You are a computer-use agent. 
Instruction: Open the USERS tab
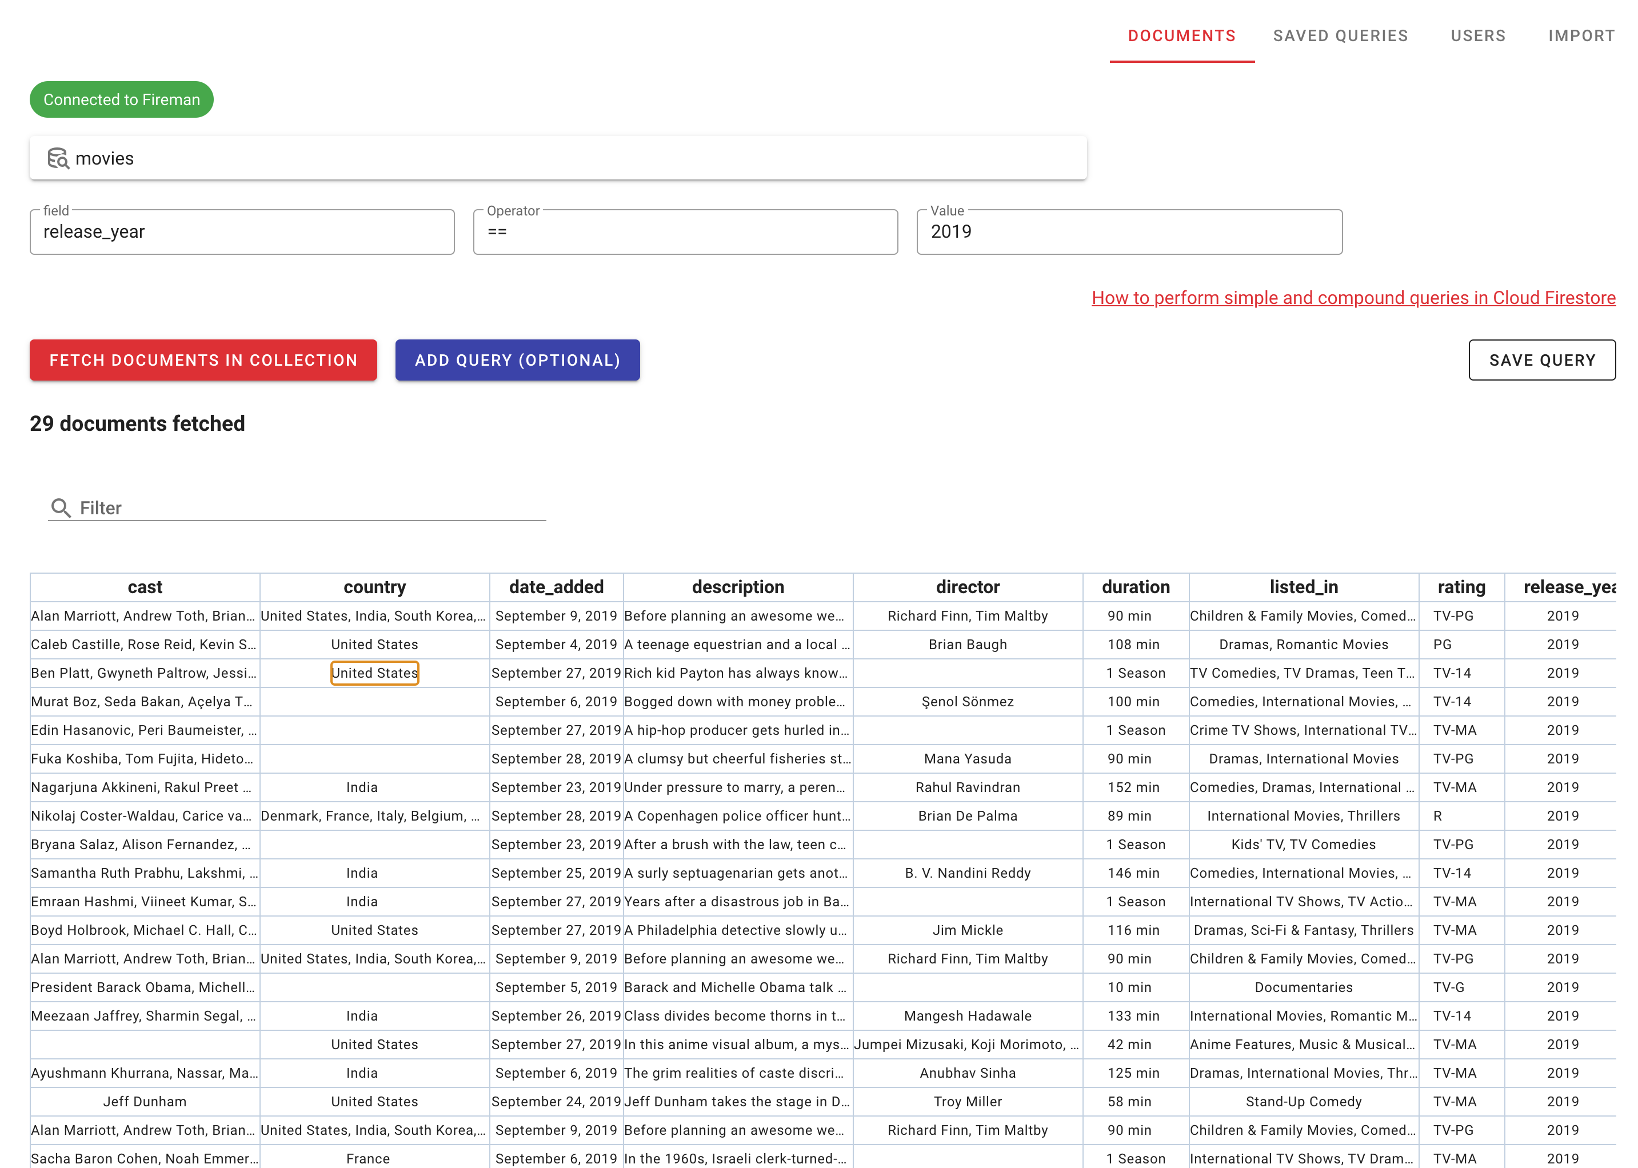[1479, 35]
